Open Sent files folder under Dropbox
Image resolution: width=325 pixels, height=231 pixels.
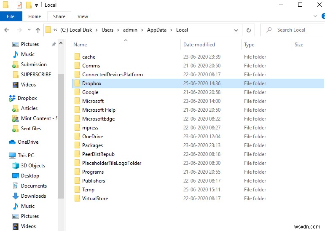pos(31,129)
